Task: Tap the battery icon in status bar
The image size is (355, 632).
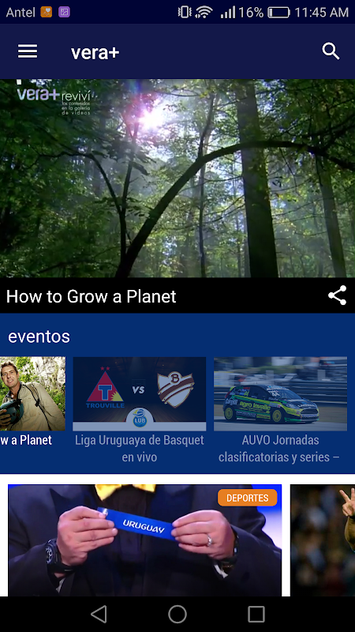Action: (x=279, y=13)
